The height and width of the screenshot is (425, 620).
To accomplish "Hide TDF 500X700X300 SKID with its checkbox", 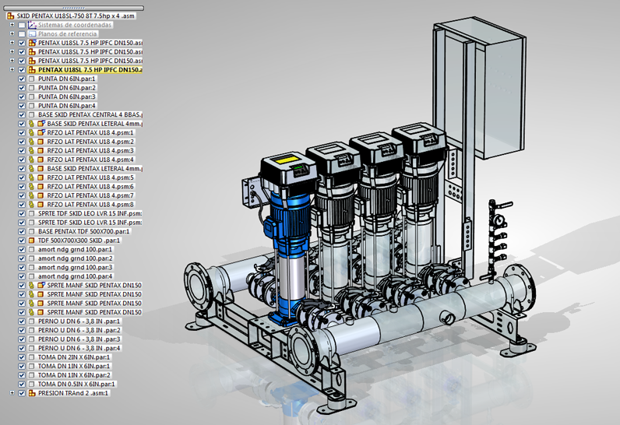I will click(x=22, y=241).
